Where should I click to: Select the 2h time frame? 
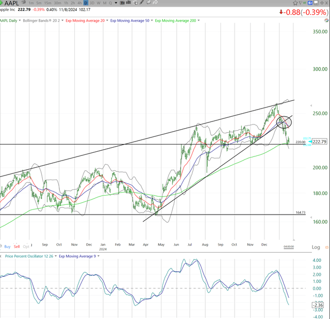point(73,3)
